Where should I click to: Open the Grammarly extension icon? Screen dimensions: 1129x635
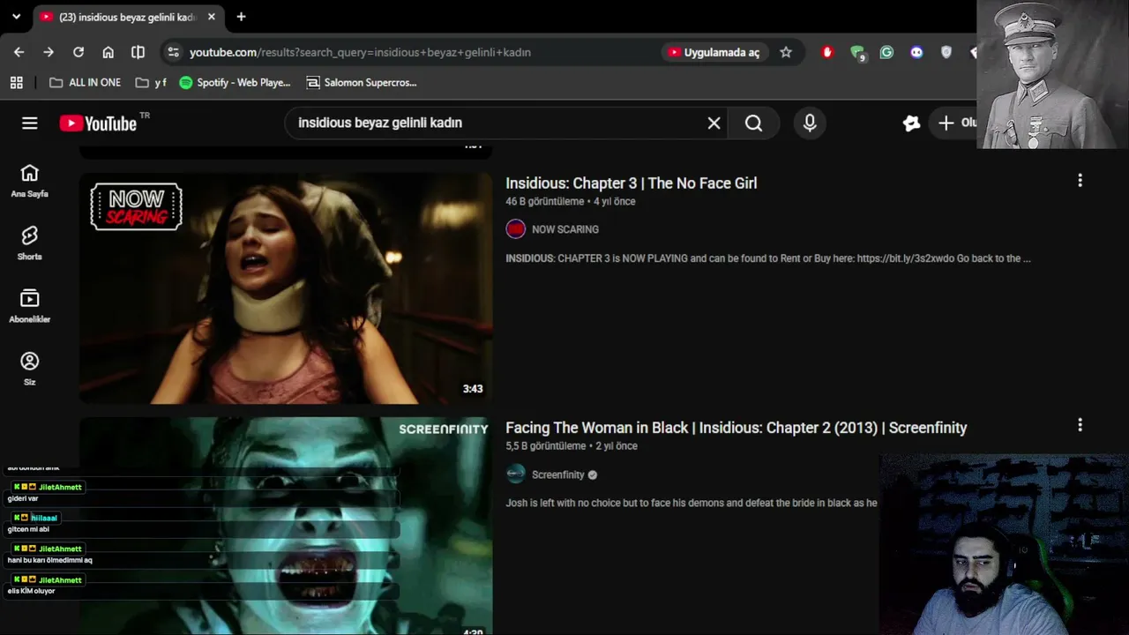(886, 52)
